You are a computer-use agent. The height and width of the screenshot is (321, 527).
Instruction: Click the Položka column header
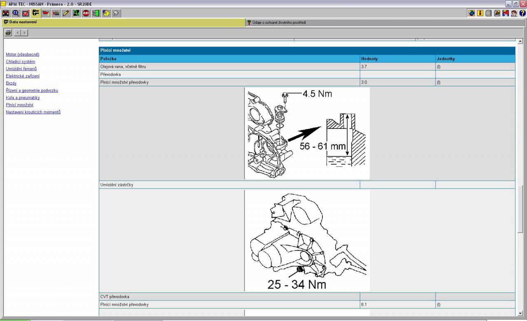tap(229, 59)
